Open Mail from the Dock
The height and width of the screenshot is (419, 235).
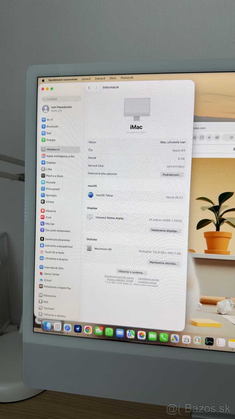(x=120, y=333)
